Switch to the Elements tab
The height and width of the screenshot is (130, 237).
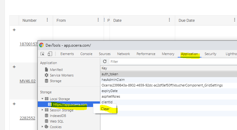point(67,54)
